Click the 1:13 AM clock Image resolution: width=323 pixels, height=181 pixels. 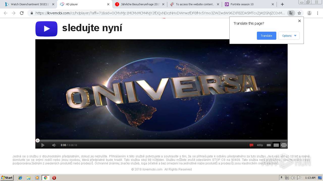click(310, 178)
